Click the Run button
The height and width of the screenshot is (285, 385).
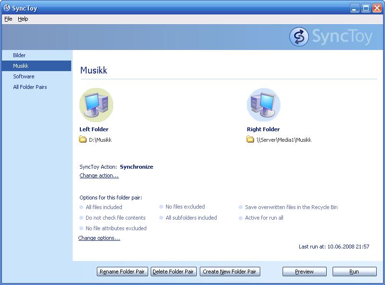pyautogui.click(x=354, y=272)
